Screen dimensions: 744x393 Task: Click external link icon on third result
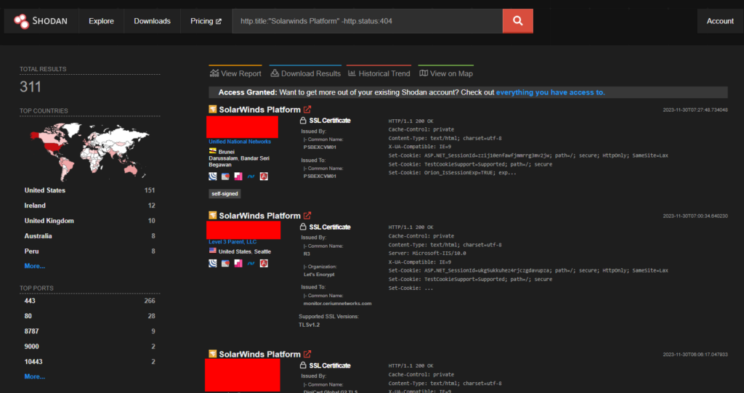pos(307,354)
